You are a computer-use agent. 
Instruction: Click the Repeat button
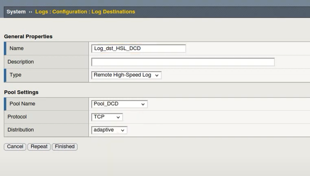click(x=39, y=147)
